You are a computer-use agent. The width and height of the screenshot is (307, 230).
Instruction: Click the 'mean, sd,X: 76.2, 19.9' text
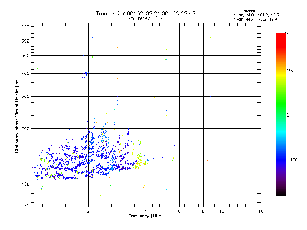tap(255, 19)
